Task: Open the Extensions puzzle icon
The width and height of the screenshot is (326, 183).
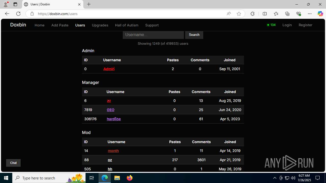Action: (252, 14)
